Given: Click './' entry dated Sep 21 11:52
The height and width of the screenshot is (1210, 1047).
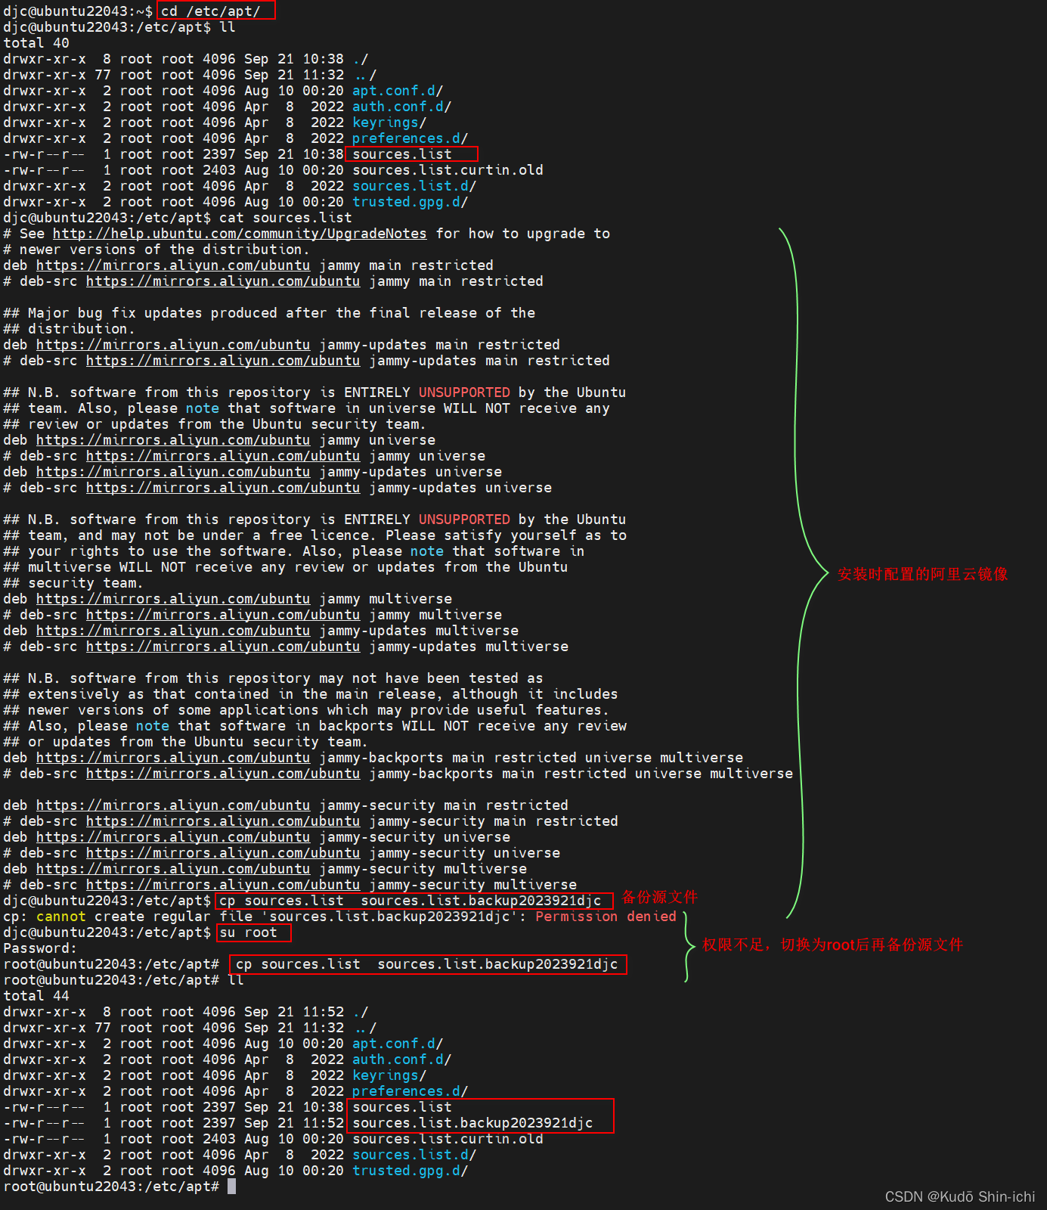Looking at the screenshot, I should (x=361, y=1012).
